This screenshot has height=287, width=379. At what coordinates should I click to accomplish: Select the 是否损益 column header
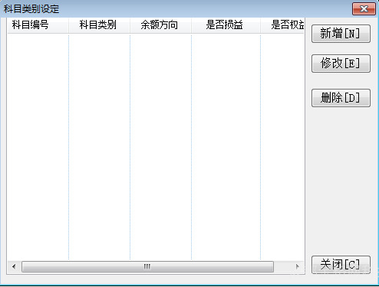click(226, 25)
